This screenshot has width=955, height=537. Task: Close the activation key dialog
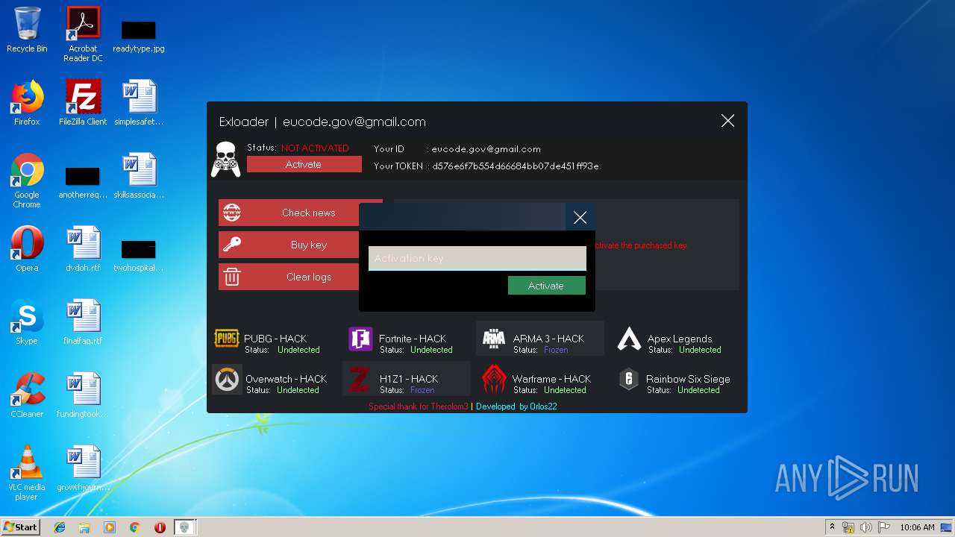click(580, 217)
